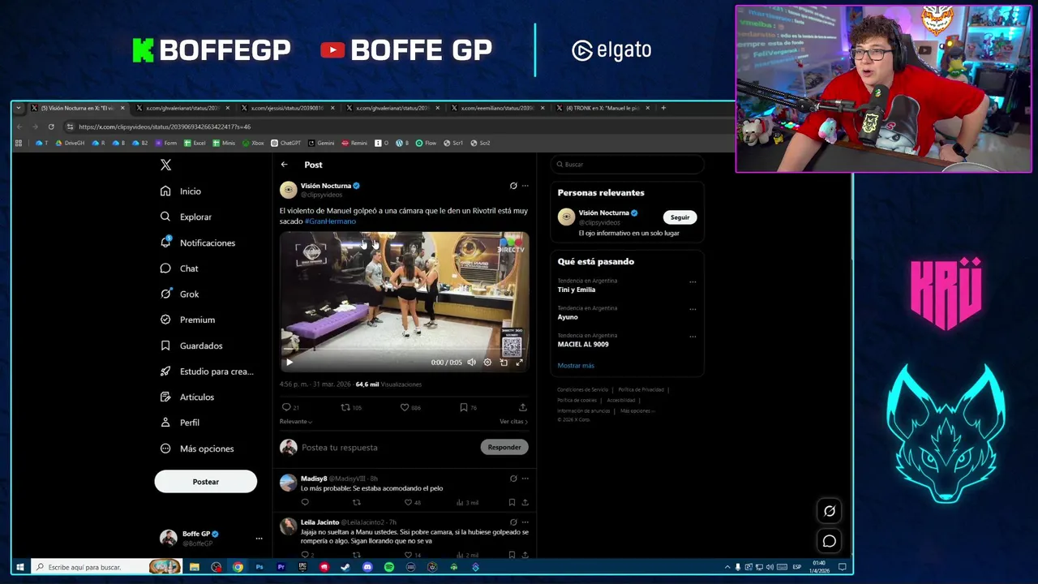Open the X logo home icon
The width and height of the screenshot is (1038, 584).
tap(165, 165)
